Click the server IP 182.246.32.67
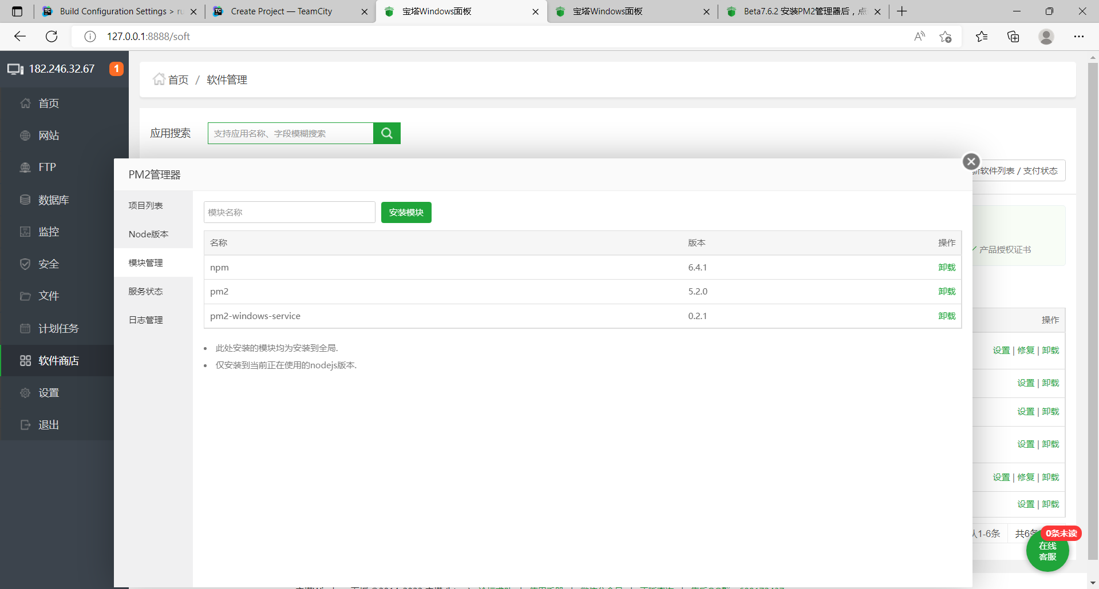This screenshot has height=589, width=1099. [x=62, y=69]
